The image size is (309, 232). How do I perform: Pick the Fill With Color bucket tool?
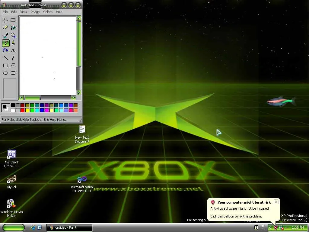(x=13, y=27)
